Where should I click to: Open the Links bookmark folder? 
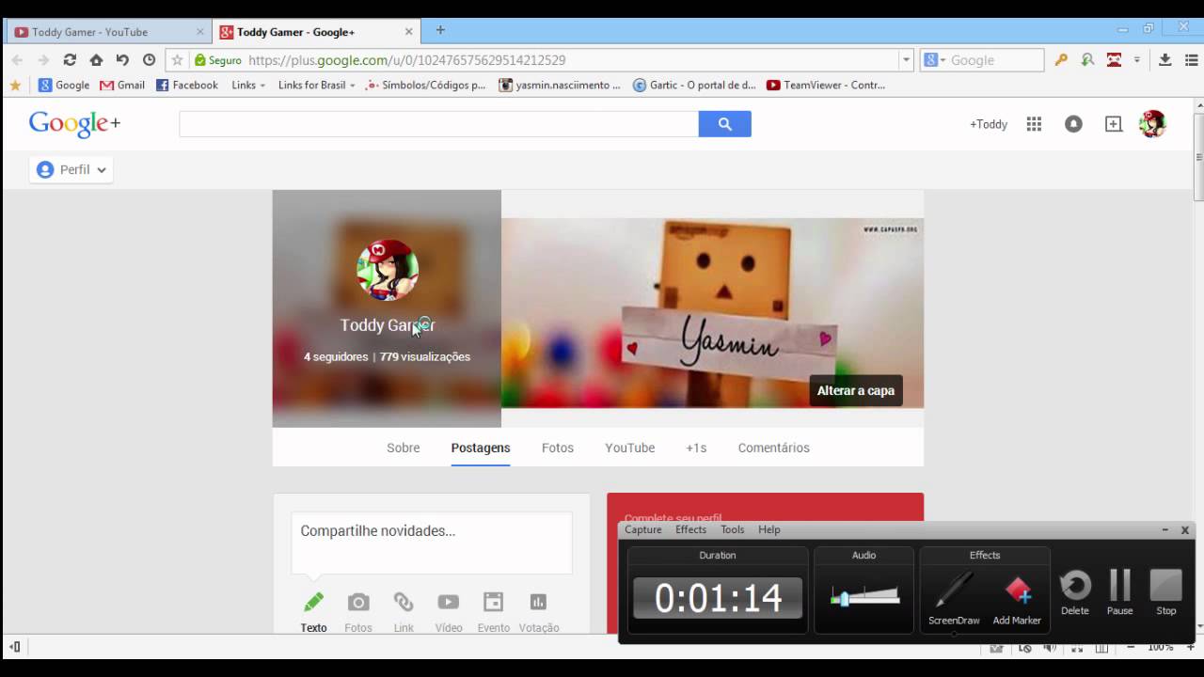point(248,85)
